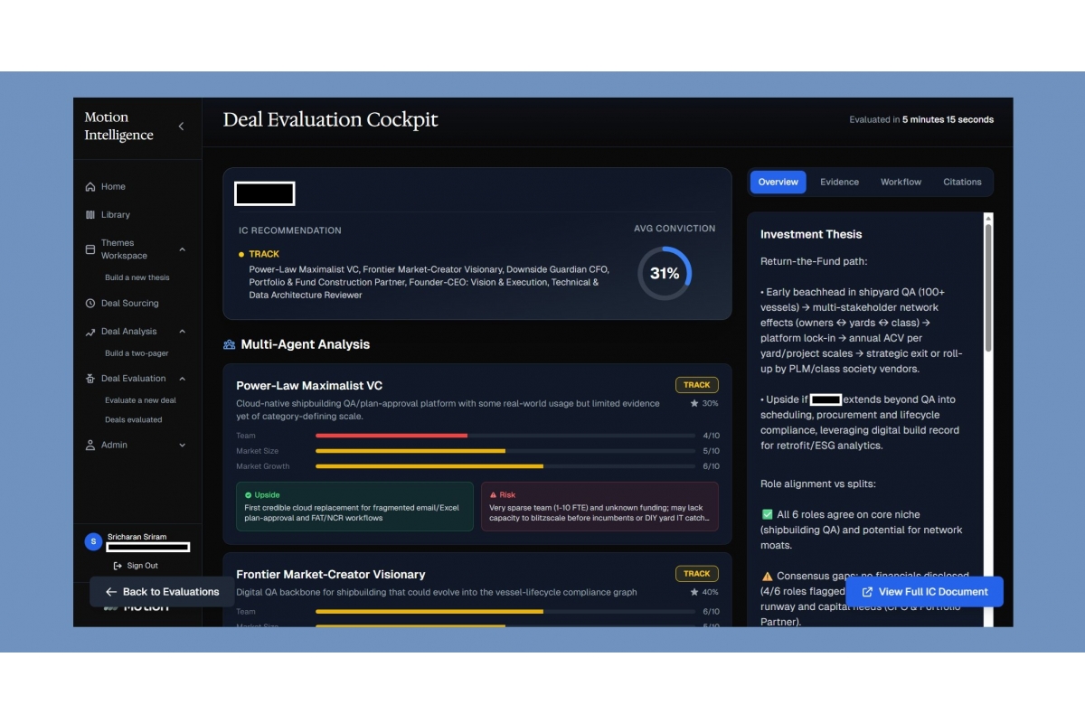Image resolution: width=1085 pixels, height=723 pixels.
Task: Click the Themes Workspace panel icon
Action: pos(90,249)
